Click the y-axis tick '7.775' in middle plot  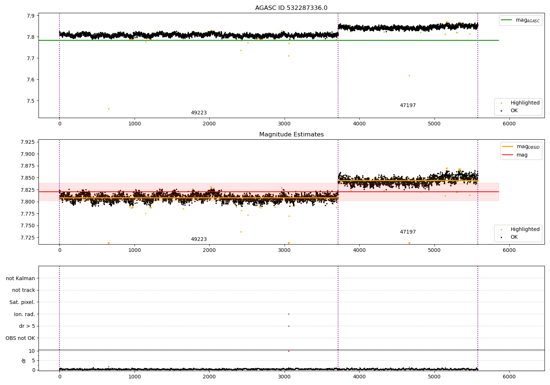(x=27, y=214)
